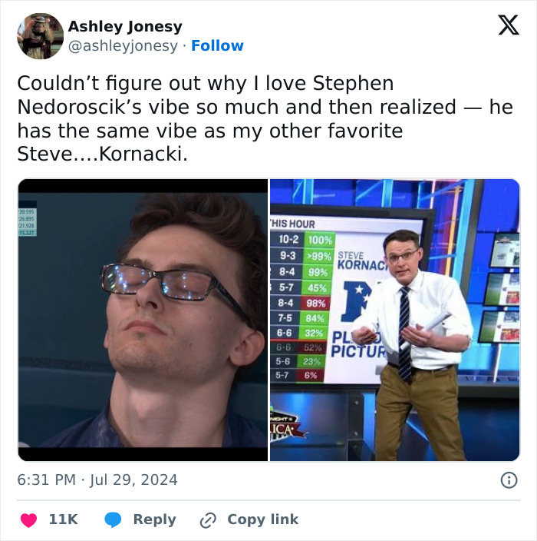
Task: Click the blue reply bubble icon
Action: pyautogui.click(x=113, y=520)
